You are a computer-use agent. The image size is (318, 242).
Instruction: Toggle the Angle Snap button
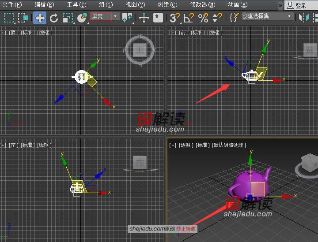tap(189, 18)
